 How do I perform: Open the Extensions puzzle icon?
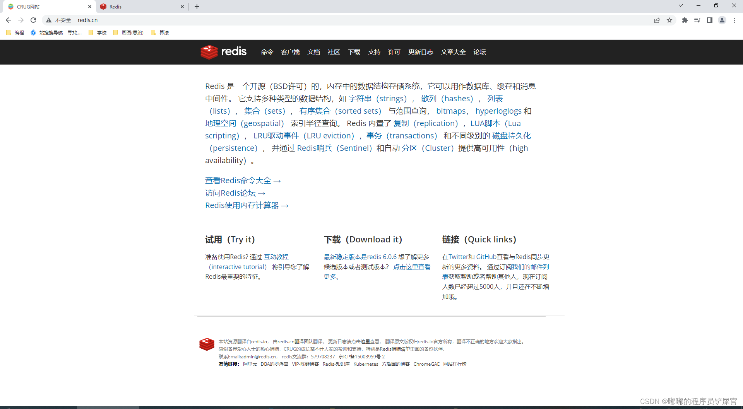click(x=685, y=20)
